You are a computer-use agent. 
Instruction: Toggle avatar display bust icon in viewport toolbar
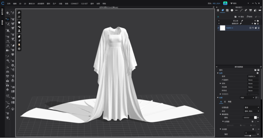point(19,31)
